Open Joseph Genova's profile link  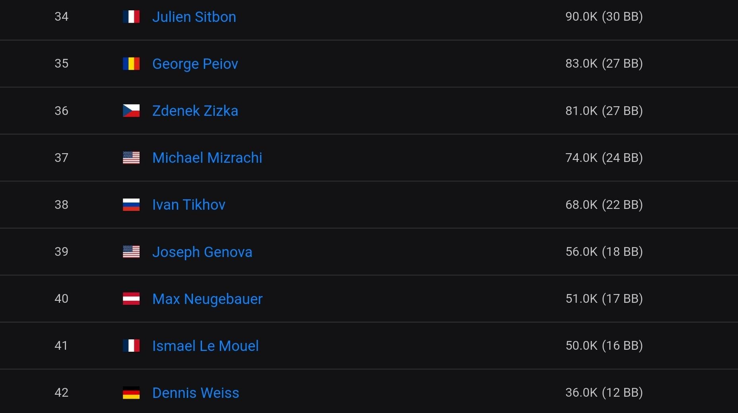pyautogui.click(x=202, y=252)
